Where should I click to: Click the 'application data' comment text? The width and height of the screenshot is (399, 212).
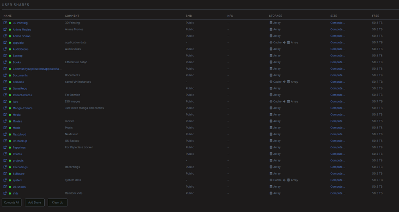point(75,43)
